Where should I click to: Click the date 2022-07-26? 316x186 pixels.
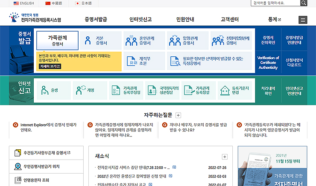point(217,168)
